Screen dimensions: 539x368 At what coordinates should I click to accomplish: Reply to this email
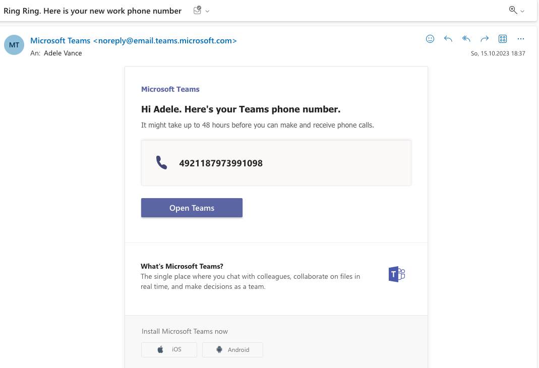coord(448,39)
